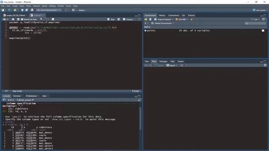Refresh the Environment pane

[x=264, y=19]
